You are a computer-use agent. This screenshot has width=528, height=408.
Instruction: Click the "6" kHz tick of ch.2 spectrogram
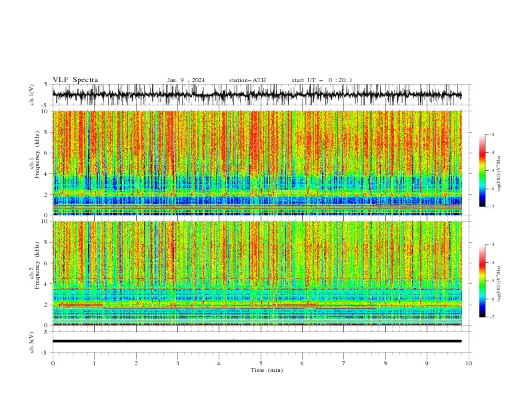pyautogui.click(x=46, y=263)
